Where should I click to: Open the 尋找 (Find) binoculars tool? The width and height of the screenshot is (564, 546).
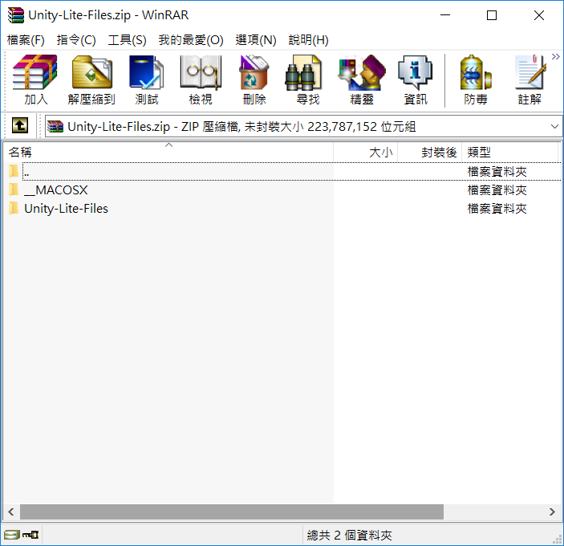pyautogui.click(x=308, y=80)
